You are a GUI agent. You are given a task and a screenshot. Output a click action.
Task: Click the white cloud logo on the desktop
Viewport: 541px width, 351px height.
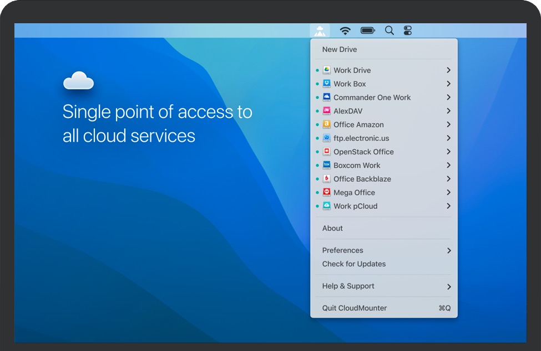tap(79, 80)
